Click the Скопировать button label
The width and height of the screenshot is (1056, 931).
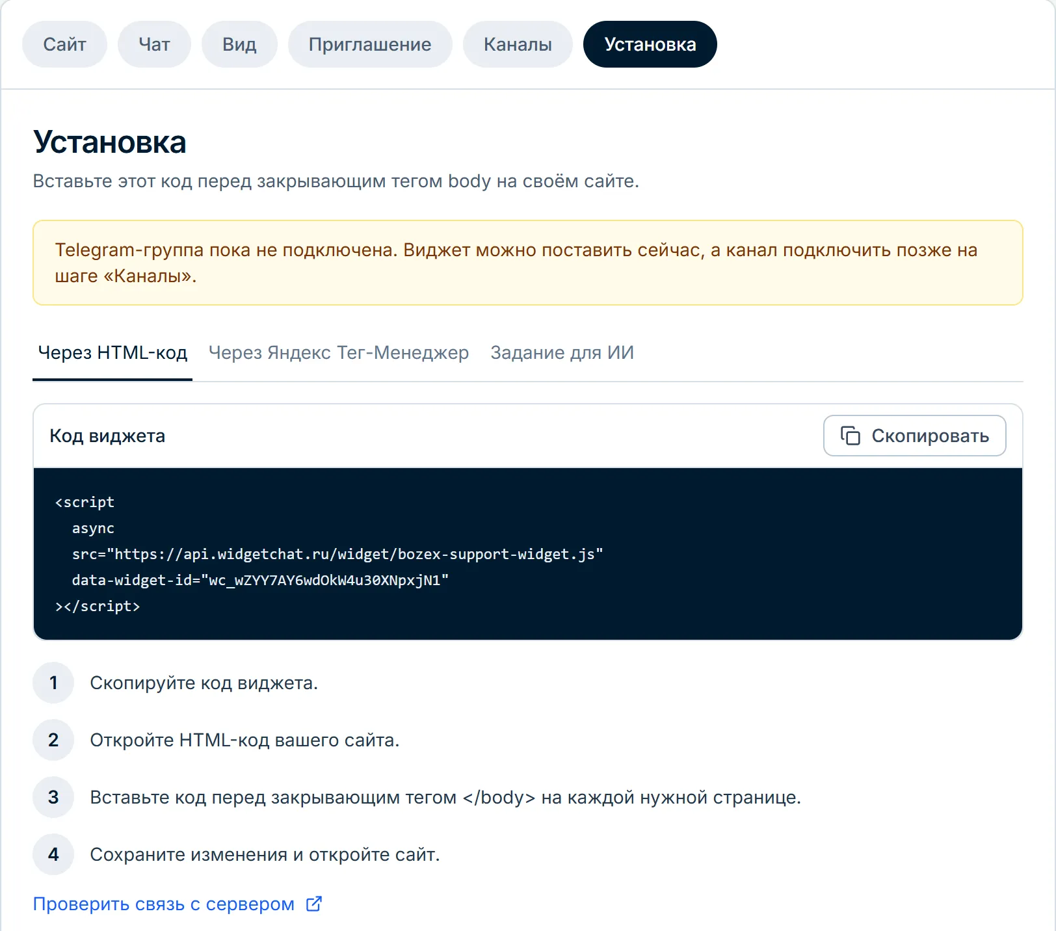tap(931, 436)
